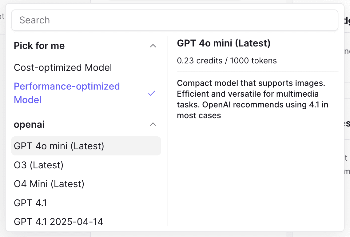Choose O3 (Latest) from the list
Viewport: 350px width, 237px height.
tap(86, 165)
